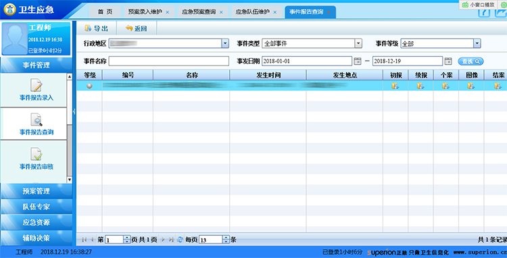Click the 导出 export toolbar button
This screenshot has height=258, width=507.
pos(96,28)
